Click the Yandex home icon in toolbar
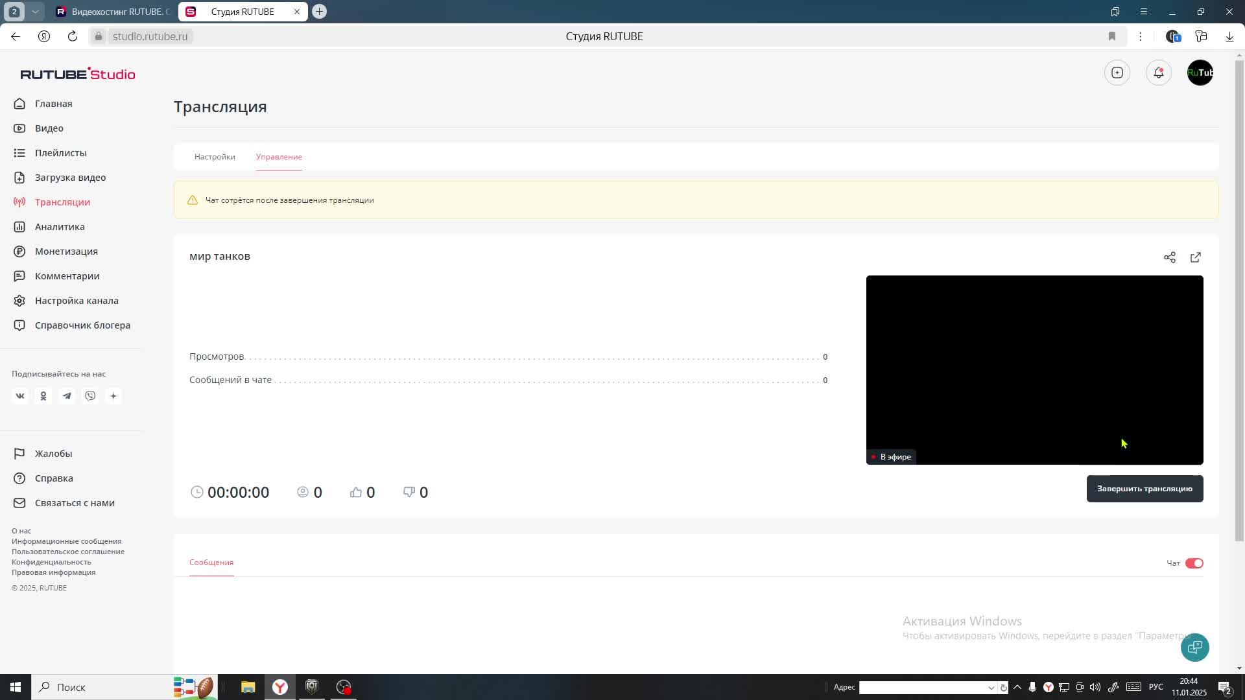1245x700 pixels. [44, 36]
